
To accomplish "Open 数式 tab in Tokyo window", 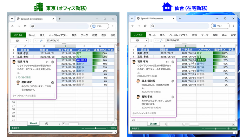I will (x=74, y=35).
